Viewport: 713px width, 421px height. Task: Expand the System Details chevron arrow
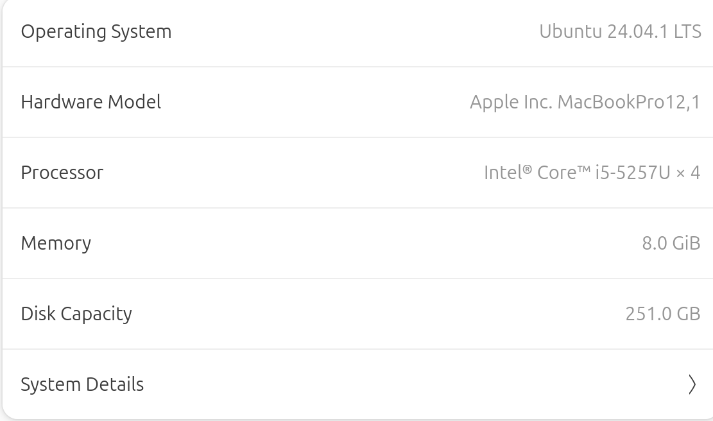point(692,384)
